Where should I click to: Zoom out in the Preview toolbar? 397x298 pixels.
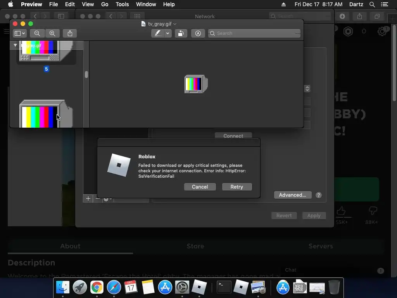(37, 33)
